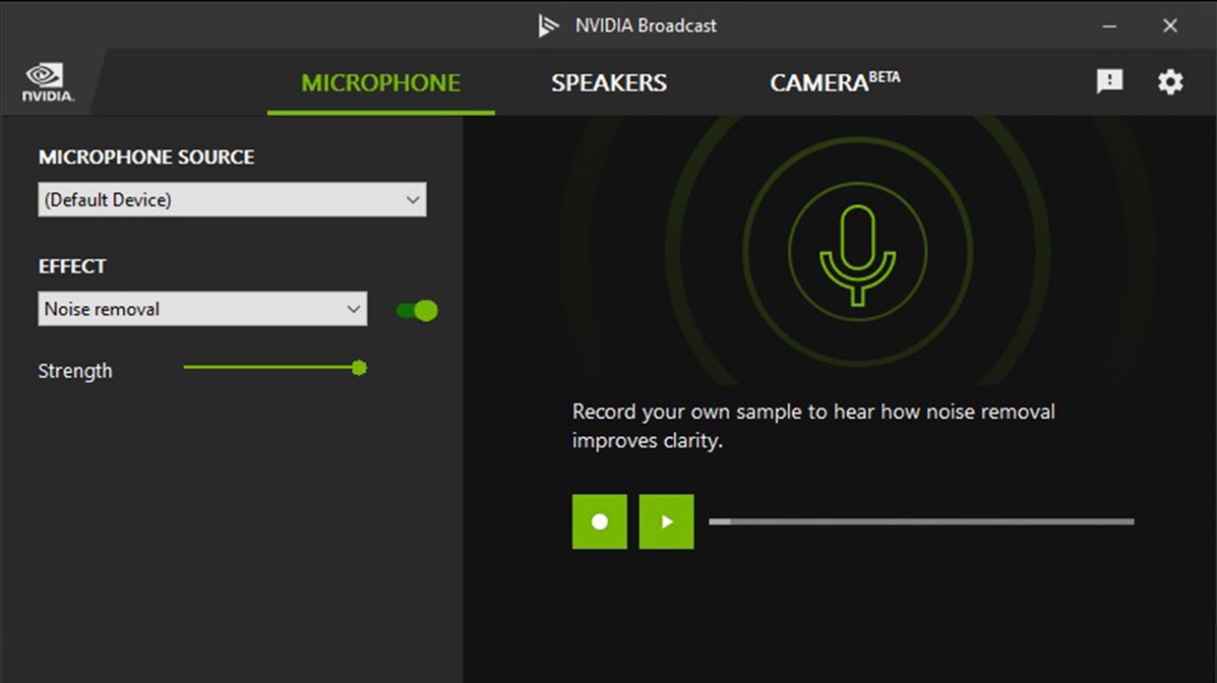Viewport: 1217px width, 683px height.
Task: Open the Effect selection dropdown
Action: point(202,309)
